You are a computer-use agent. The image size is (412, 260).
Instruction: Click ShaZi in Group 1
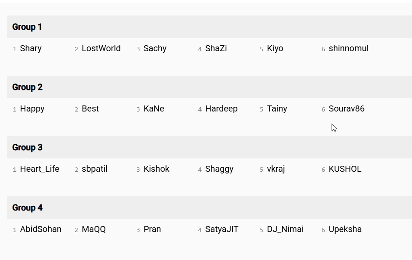216,48
